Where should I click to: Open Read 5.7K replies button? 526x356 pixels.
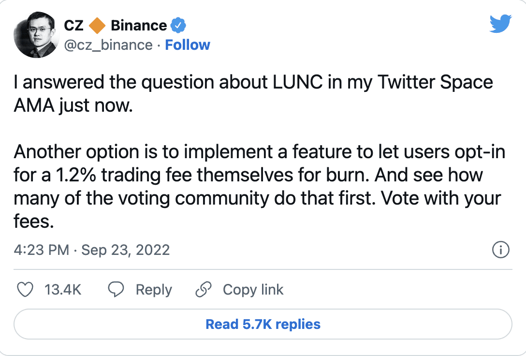click(263, 324)
